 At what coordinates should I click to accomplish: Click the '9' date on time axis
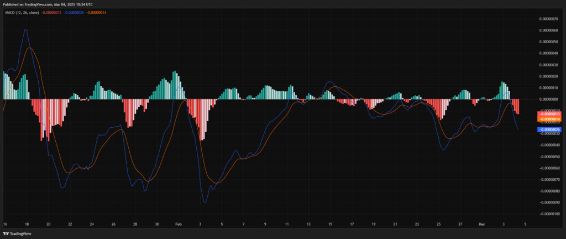tap(265, 224)
